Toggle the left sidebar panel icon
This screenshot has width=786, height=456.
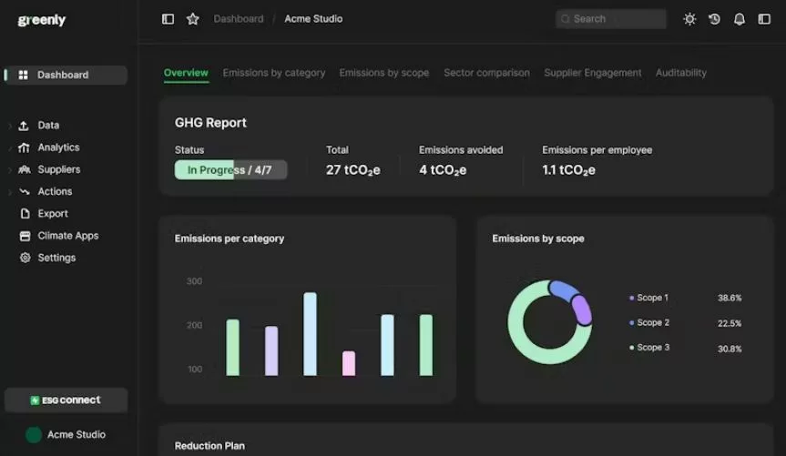(168, 19)
